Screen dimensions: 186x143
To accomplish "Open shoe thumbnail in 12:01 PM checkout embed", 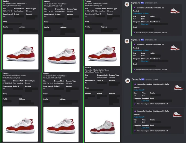I will [175, 48].
